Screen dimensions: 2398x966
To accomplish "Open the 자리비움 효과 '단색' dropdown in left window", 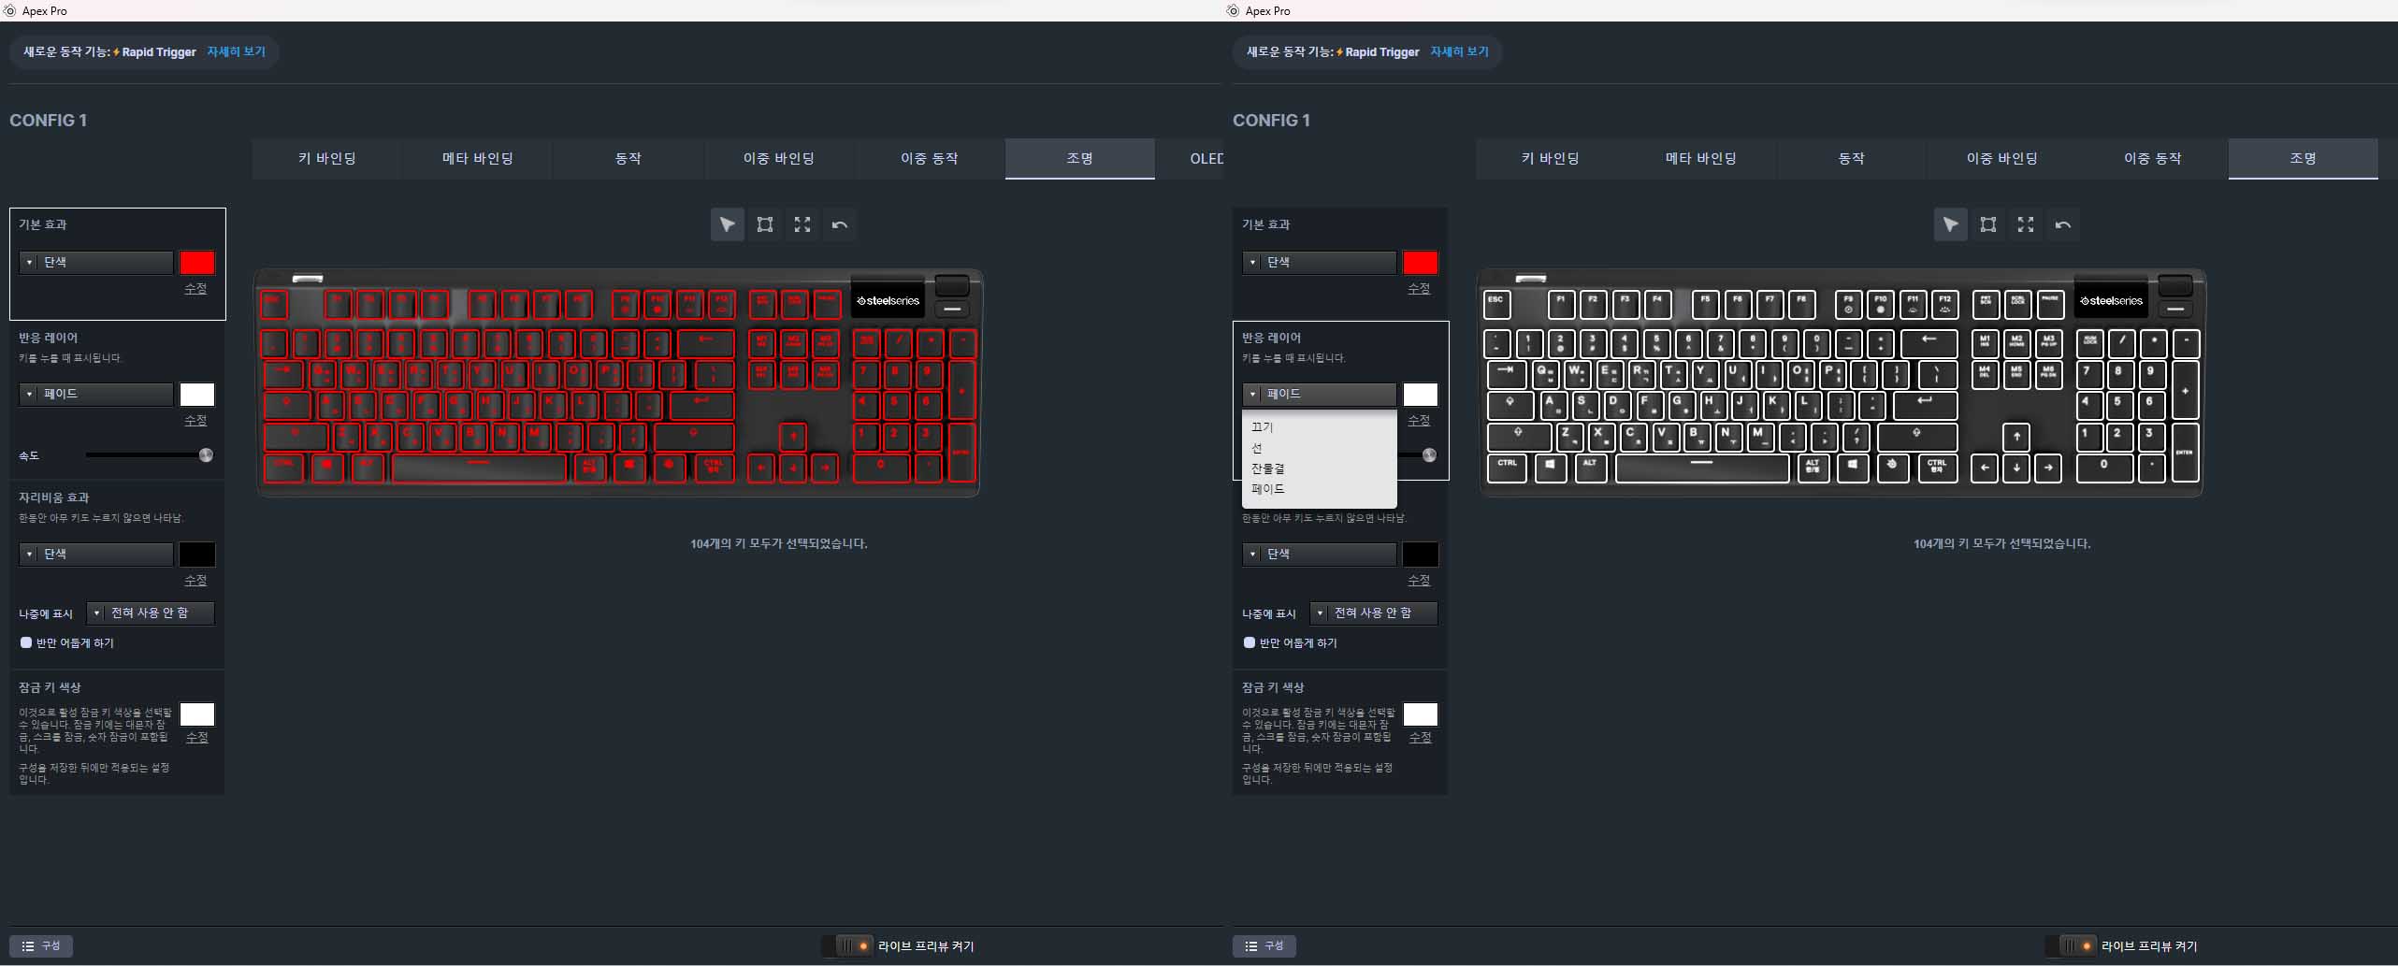I will [96, 554].
